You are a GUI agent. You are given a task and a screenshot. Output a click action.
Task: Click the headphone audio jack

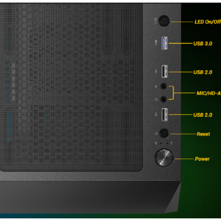click(x=164, y=99)
